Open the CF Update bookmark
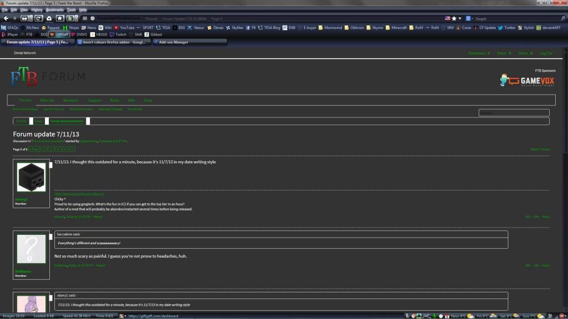Image resolution: width=568 pixels, height=319 pixels. click(484, 28)
